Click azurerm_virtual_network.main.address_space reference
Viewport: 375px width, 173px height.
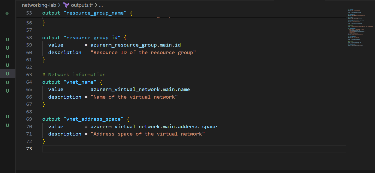(154, 127)
